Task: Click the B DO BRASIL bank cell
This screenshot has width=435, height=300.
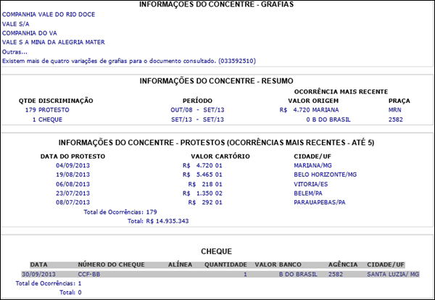Action: [298, 275]
